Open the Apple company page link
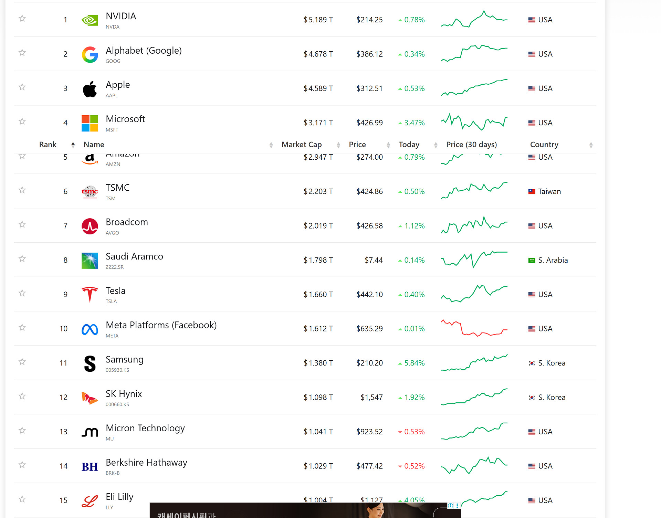 point(118,85)
